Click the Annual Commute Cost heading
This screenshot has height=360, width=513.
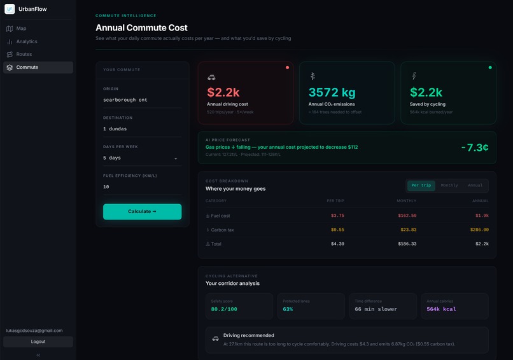click(x=141, y=28)
